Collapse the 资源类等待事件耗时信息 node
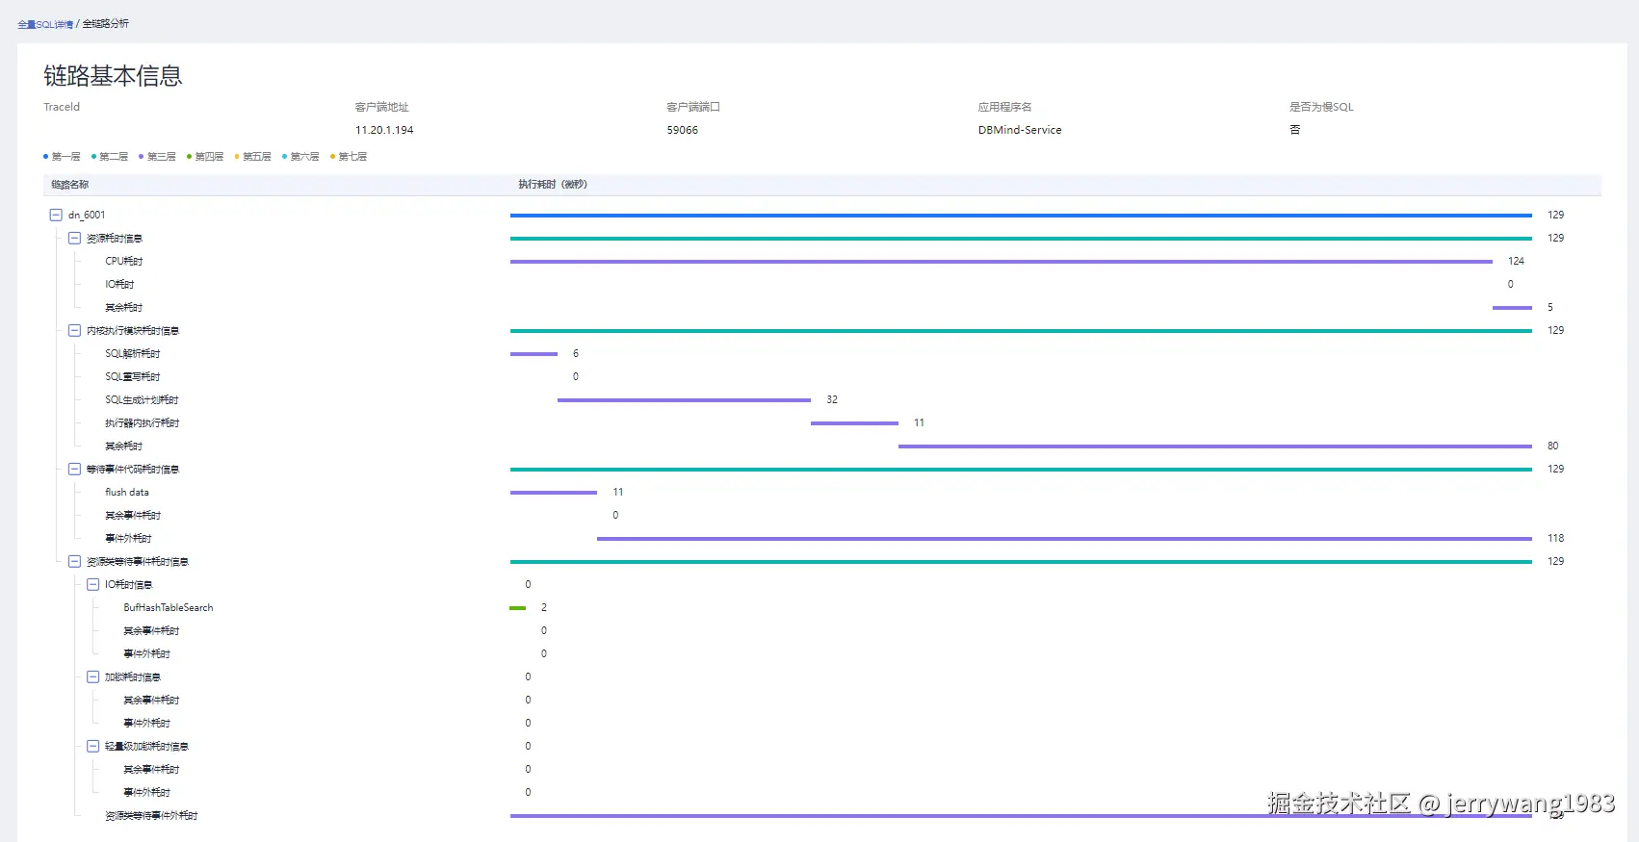 tap(74, 562)
